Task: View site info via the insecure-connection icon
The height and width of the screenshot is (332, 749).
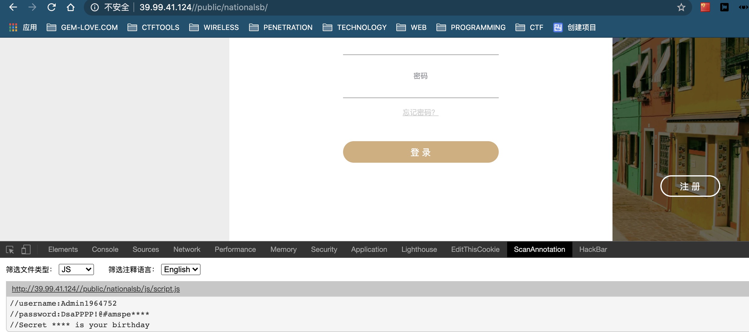Action: click(95, 7)
